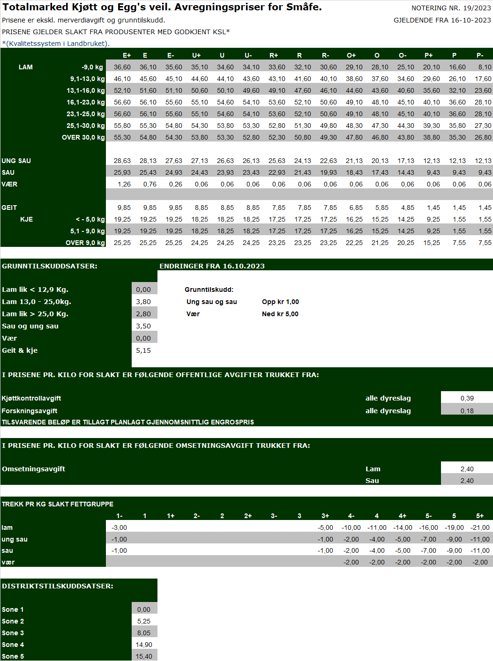
Task: Click SAU E+ price 25,93
Action: (122, 172)
